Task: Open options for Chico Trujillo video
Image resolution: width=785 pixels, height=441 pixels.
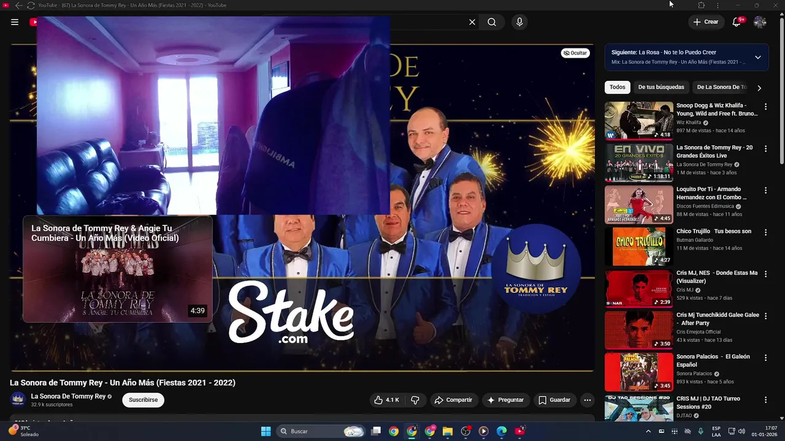Action: pos(765,232)
